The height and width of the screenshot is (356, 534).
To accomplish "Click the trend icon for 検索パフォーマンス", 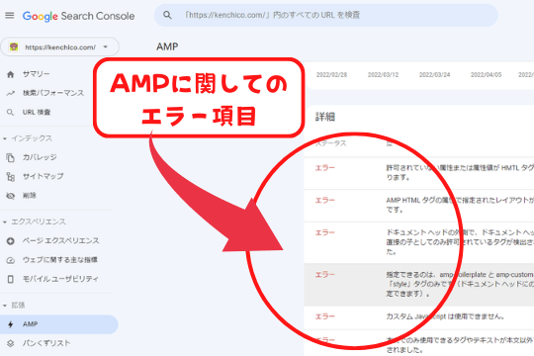I will pyautogui.click(x=11, y=93).
